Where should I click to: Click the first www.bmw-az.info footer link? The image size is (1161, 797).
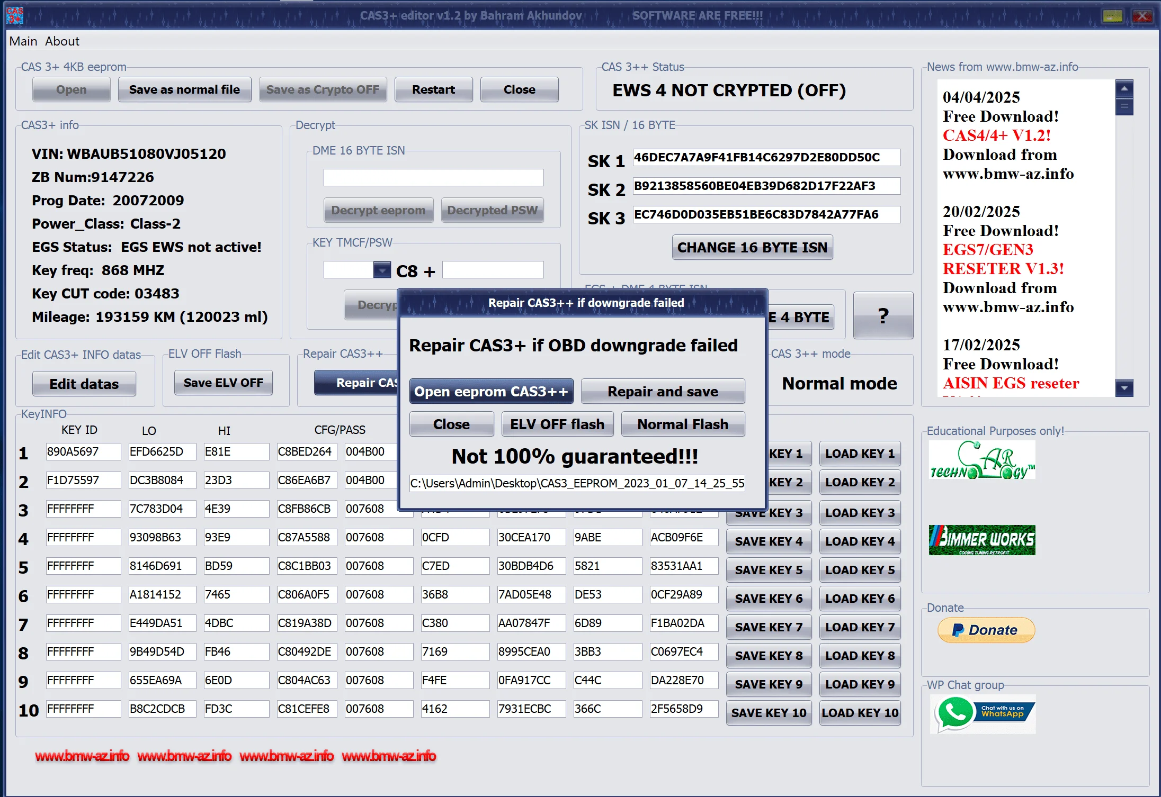tap(82, 756)
